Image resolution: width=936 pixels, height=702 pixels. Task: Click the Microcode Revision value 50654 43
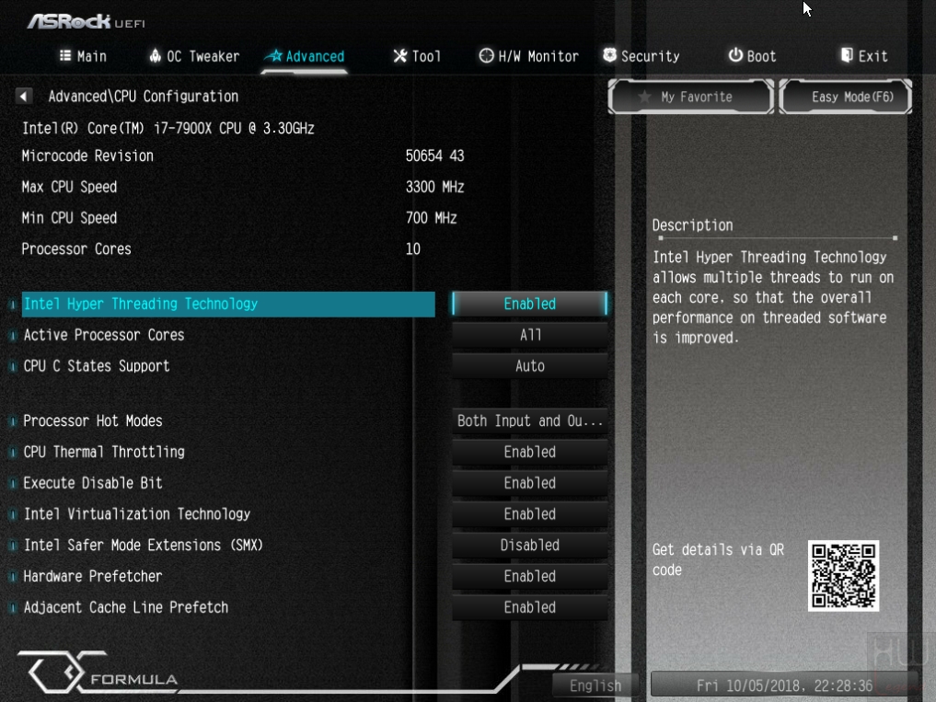point(434,155)
